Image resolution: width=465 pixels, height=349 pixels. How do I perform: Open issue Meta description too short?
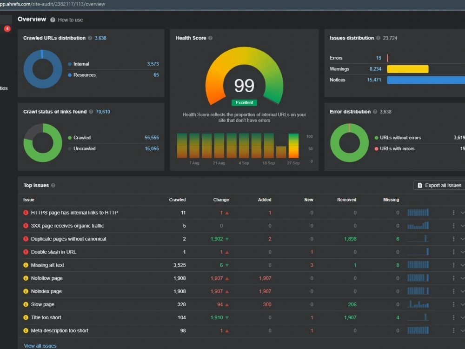point(60,330)
